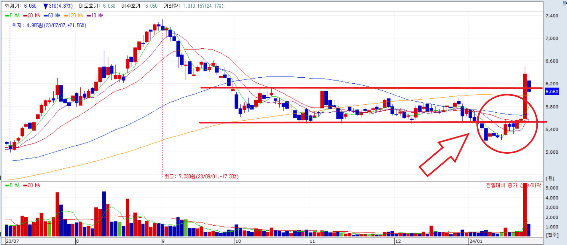Click the tallest red volume bar in January 2024
The width and height of the screenshot is (567, 245).
[525, 210]
